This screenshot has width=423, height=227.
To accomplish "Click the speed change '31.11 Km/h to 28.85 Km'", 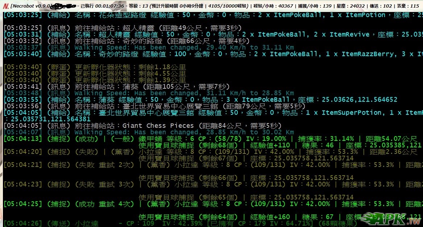I will coord(250,93).
